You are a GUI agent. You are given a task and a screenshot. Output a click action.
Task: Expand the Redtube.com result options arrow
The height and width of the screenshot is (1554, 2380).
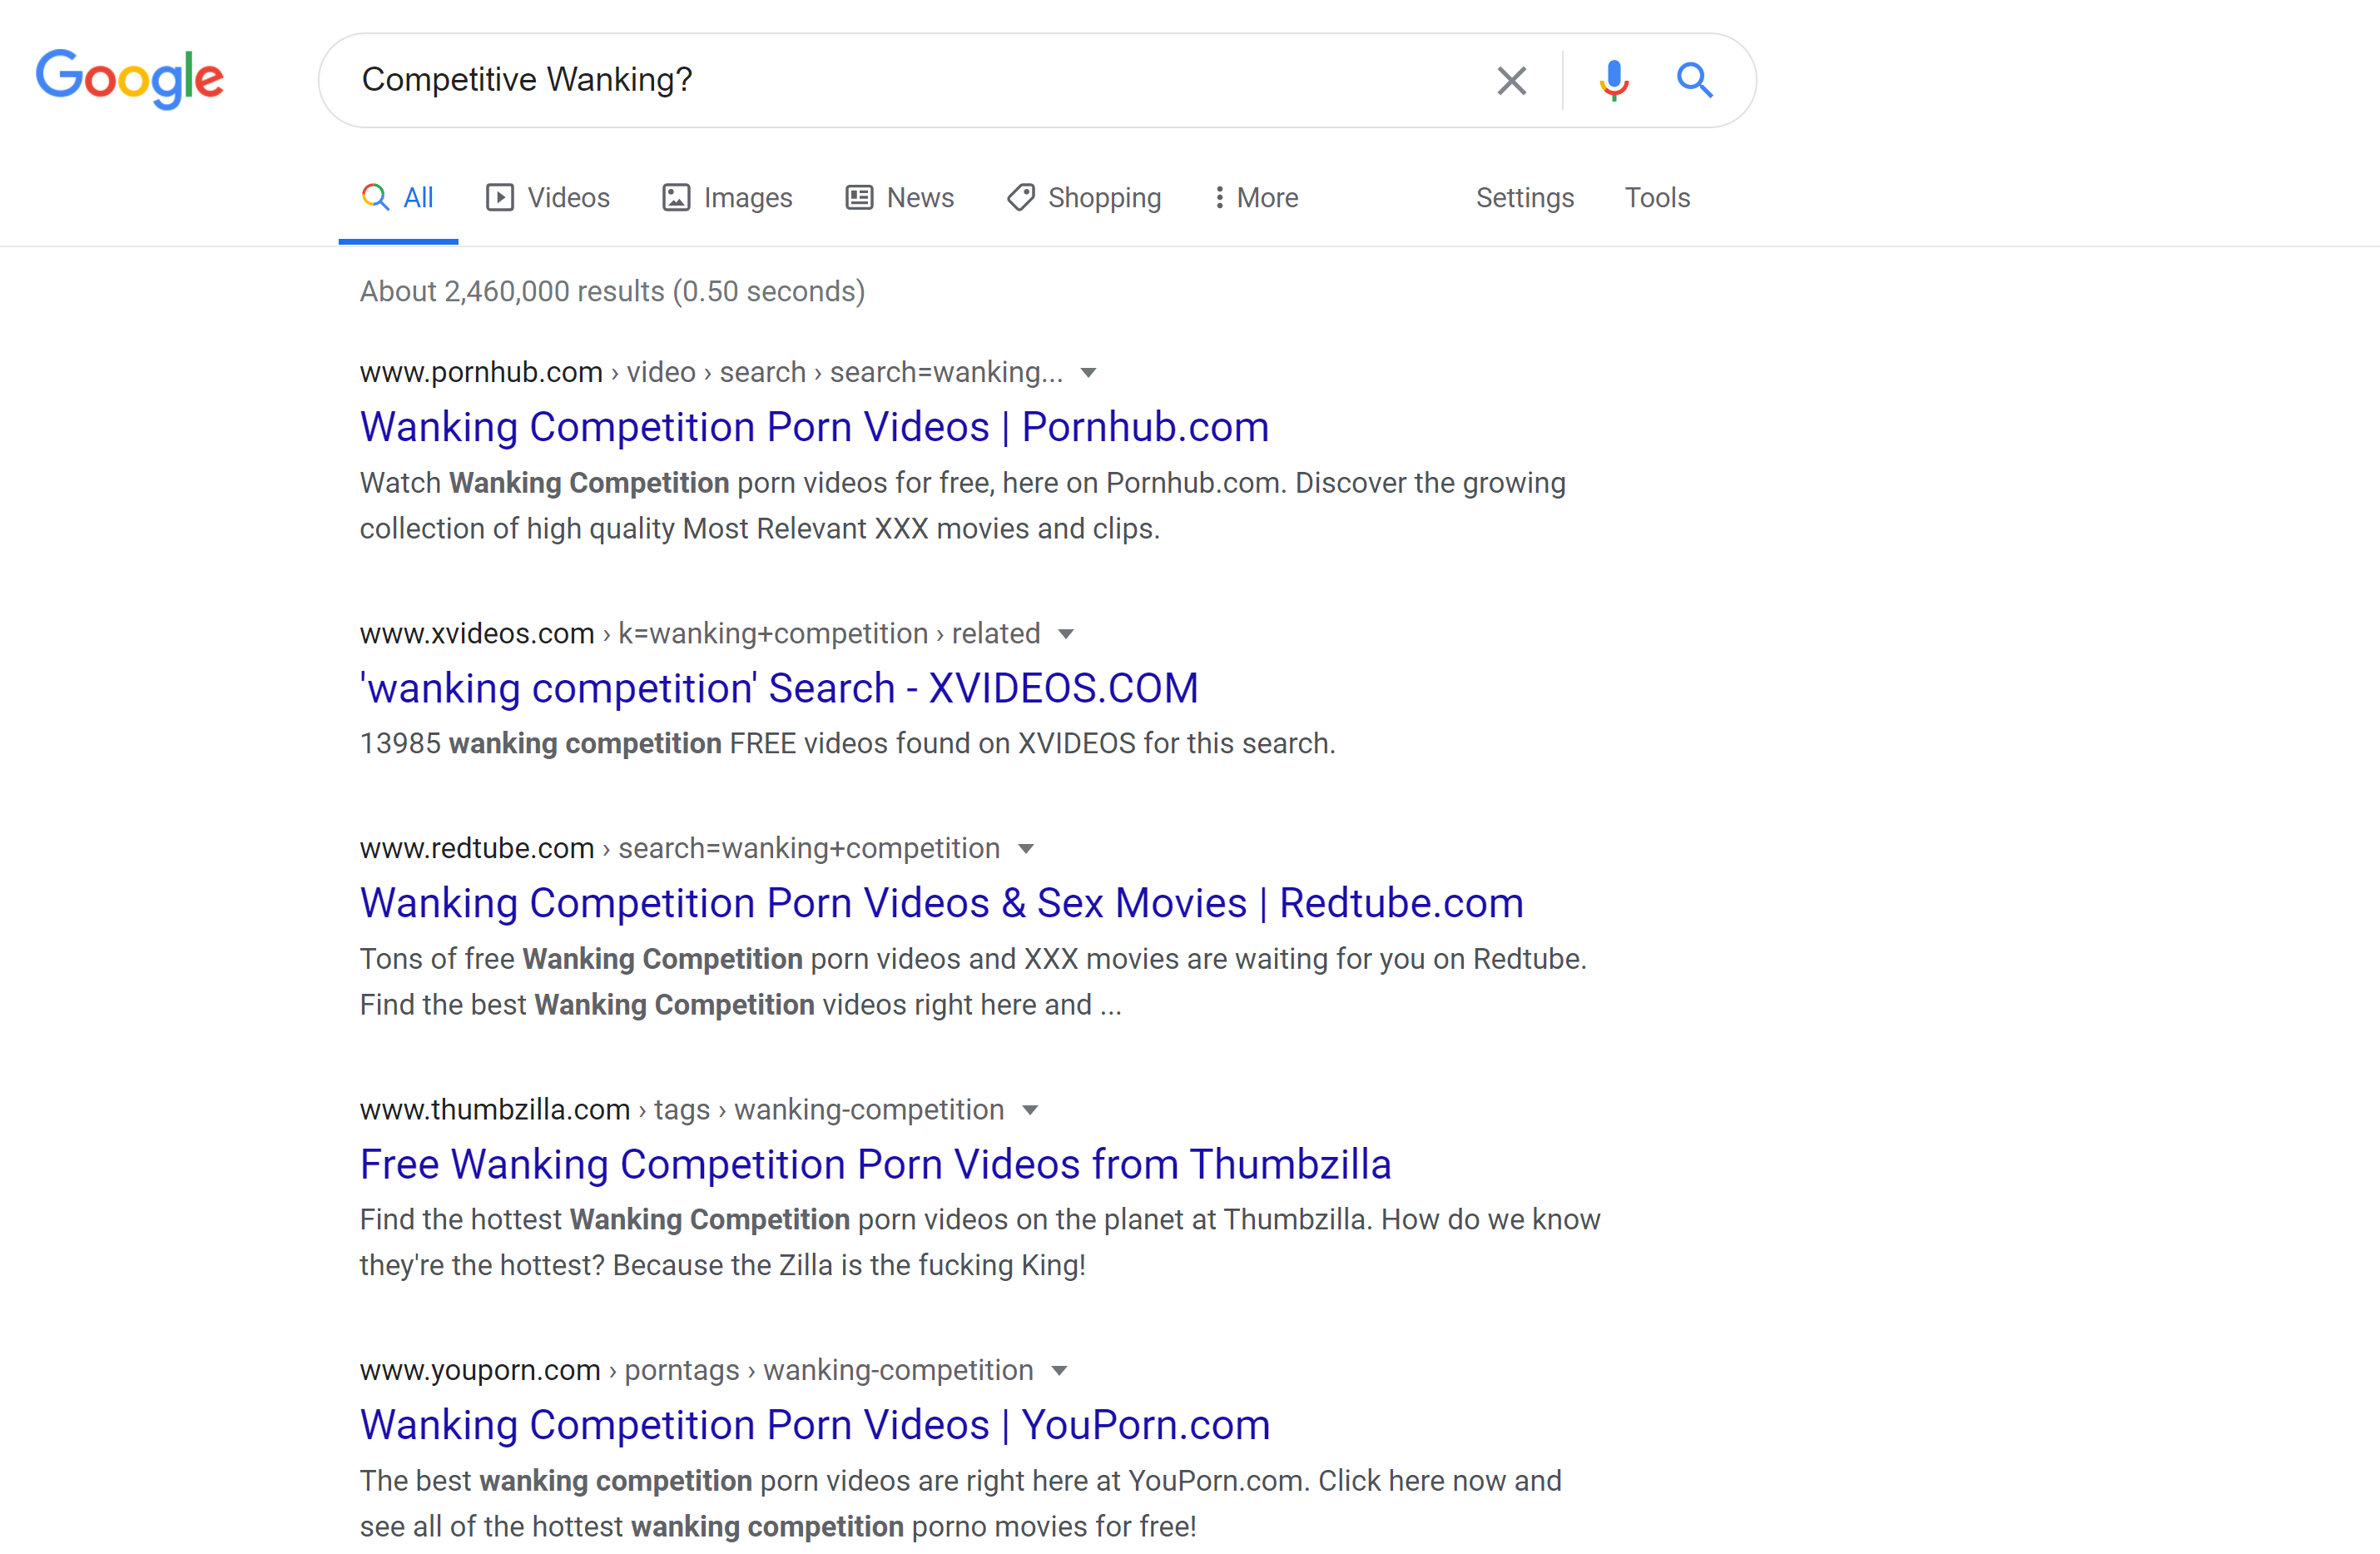point(1027,848)
